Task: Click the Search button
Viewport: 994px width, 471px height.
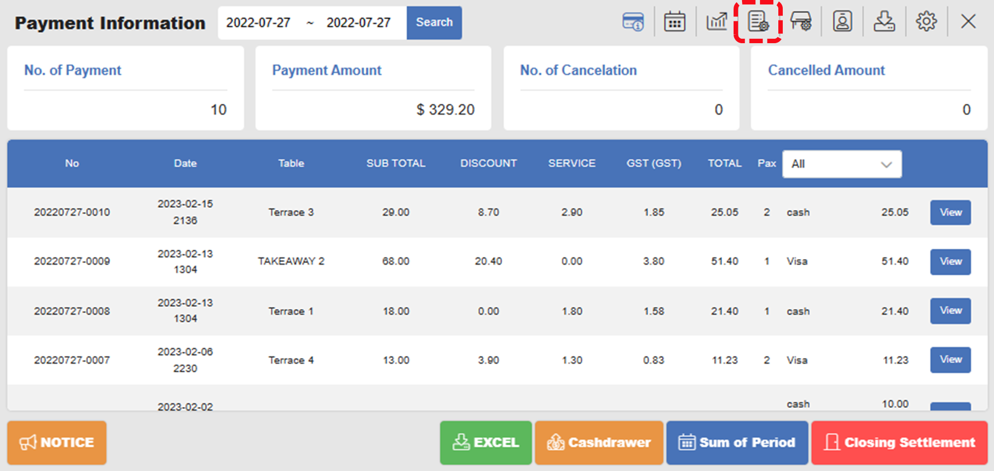Action: tap(434, 22)
